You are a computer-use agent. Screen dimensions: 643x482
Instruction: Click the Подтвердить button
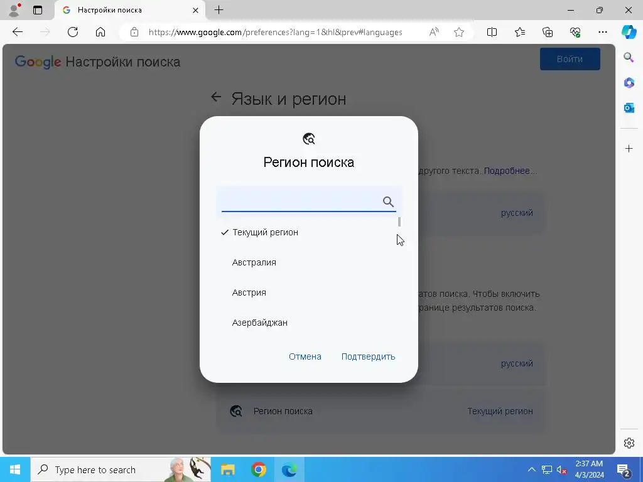click(368, 356)
